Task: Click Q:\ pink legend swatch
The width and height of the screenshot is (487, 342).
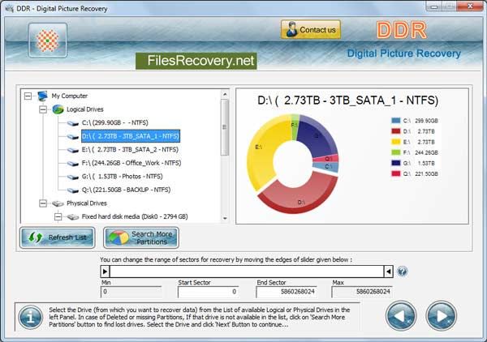Action: (x=396, y=173)
